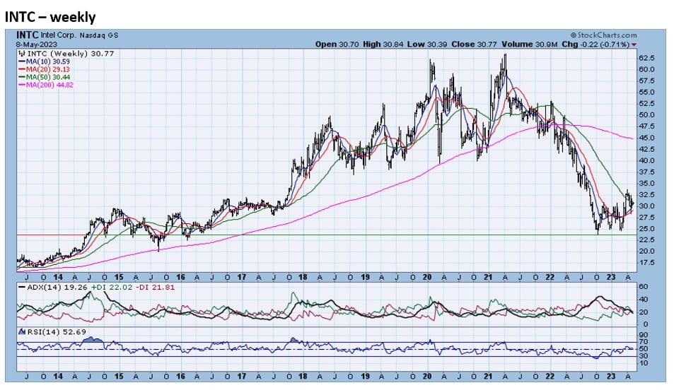Click the 'Close 30.77' value
Image resolution: width=674 pixels, height=390 pixels.
tap(474, 45)
